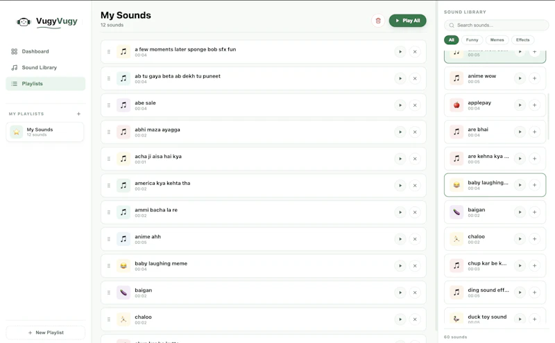Remove 'a few moments later' from playlist

point(415,52)
